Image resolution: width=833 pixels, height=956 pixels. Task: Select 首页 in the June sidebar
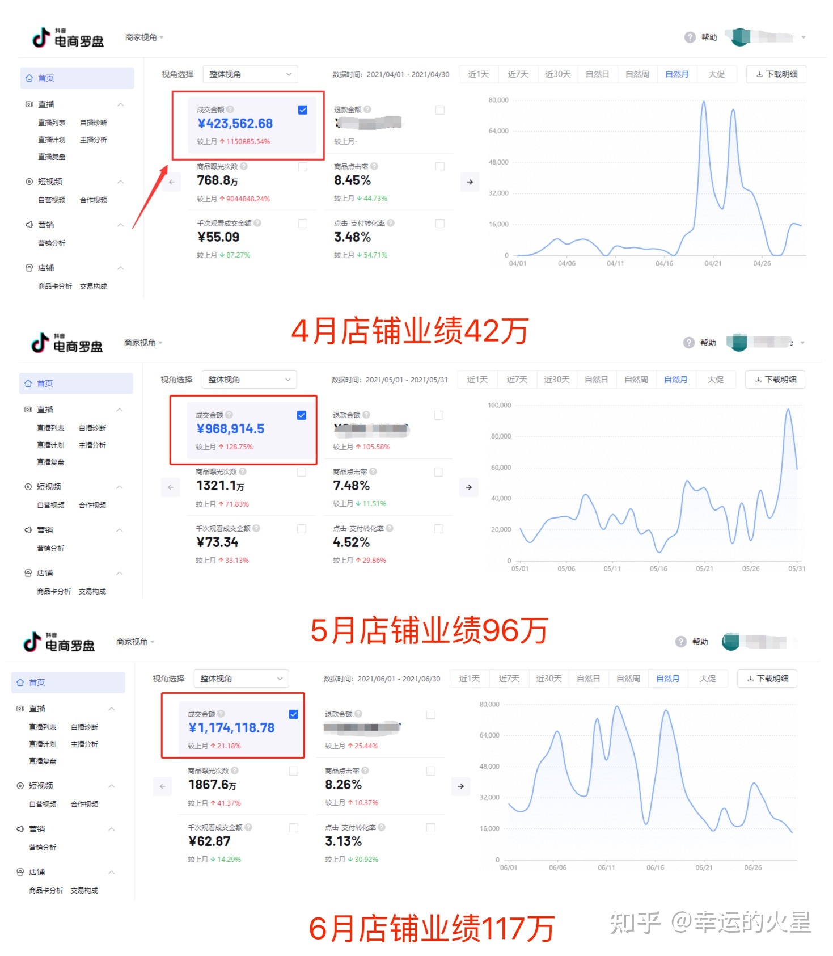[68, 683]
